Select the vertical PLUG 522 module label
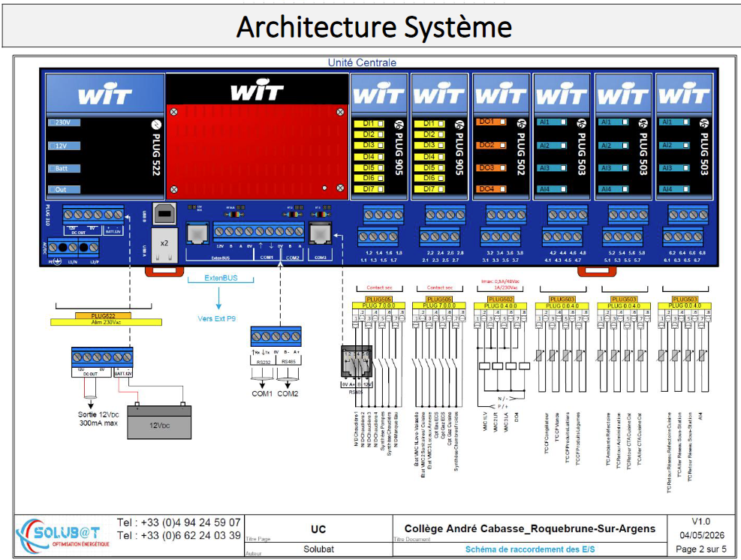Screen dimensions: 741x560 pyautogui.click(x=156, y=155)
